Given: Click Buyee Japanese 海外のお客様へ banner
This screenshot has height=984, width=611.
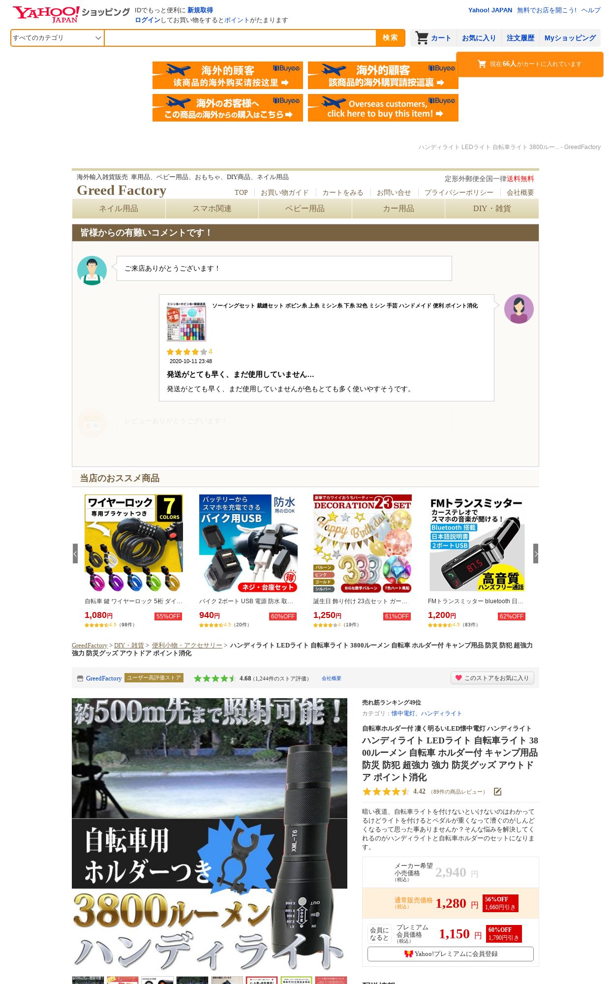Looking at the screenshot, I should coord(228,108).
